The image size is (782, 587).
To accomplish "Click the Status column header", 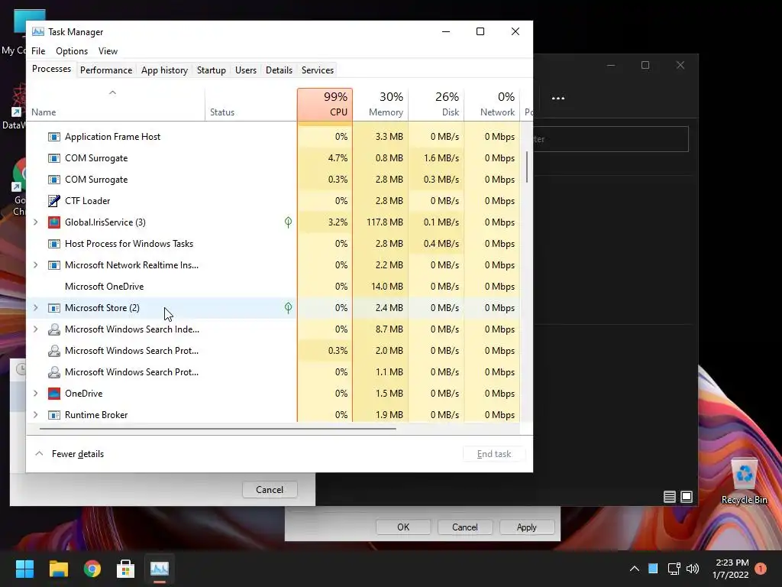I will [x=250, y=105].
